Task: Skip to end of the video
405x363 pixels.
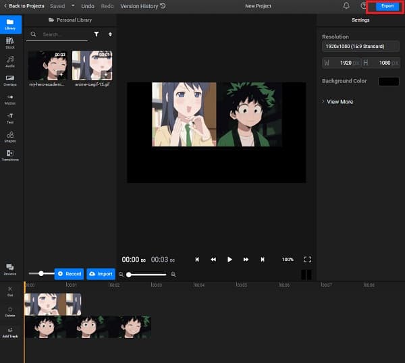Action: coord(263,259)
